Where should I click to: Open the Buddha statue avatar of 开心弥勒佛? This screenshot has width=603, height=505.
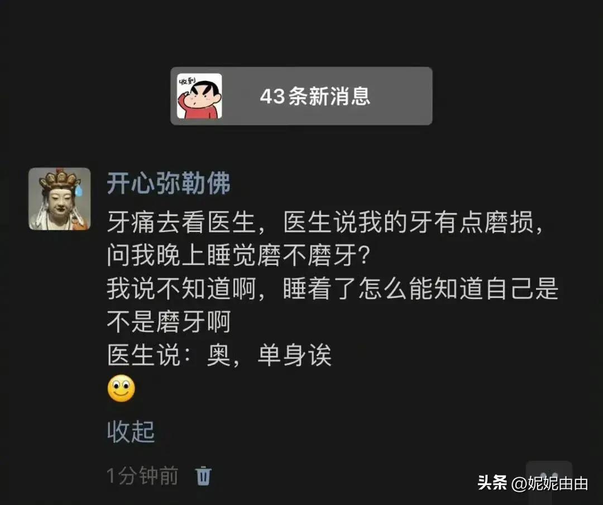click(60, 199)
